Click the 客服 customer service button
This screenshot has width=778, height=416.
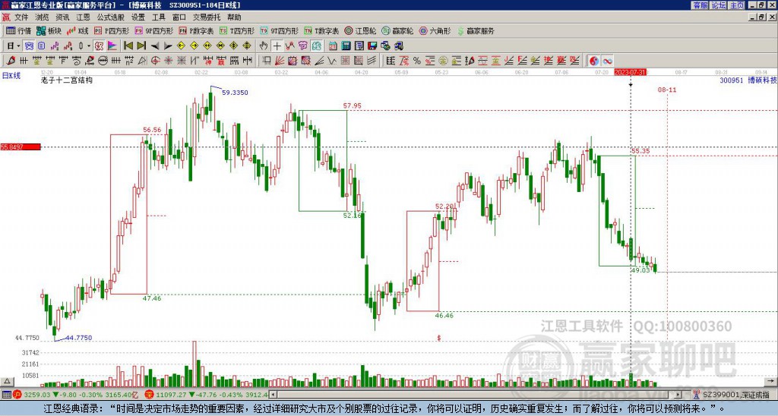coord(700,5)
